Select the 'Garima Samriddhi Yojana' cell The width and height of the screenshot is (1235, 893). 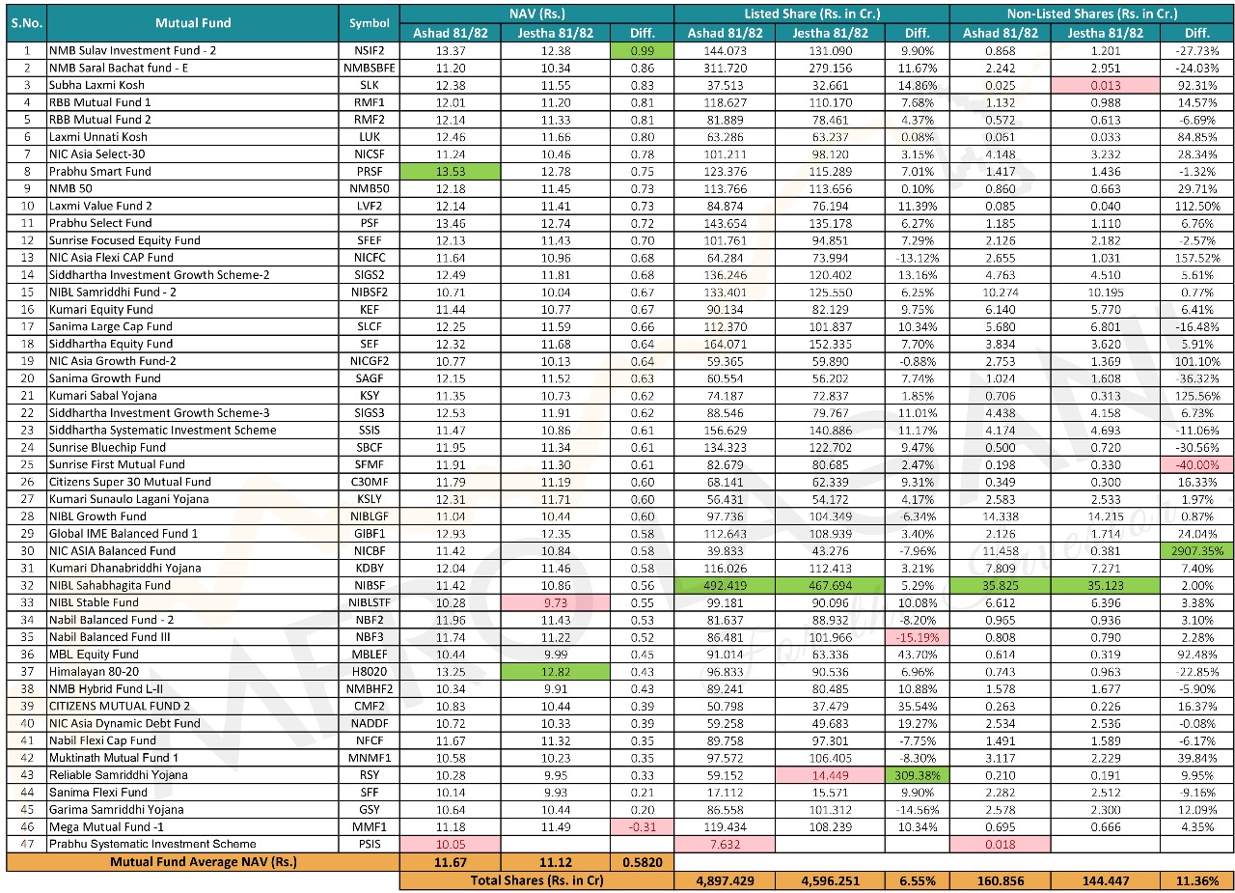coord(193,810)
